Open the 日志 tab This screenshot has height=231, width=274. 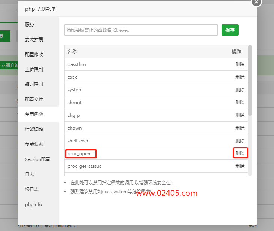(x=38, y=174)
